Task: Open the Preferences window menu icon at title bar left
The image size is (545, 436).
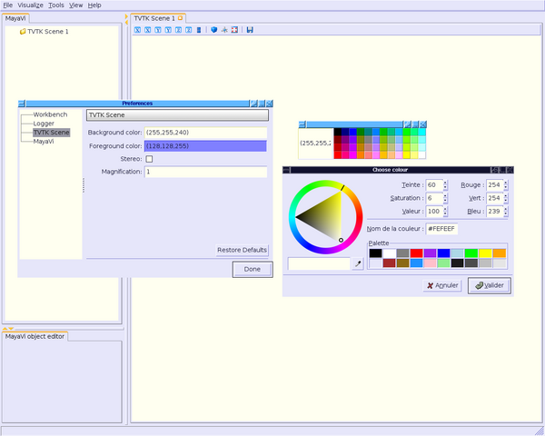Action: [x=22, y=104]
